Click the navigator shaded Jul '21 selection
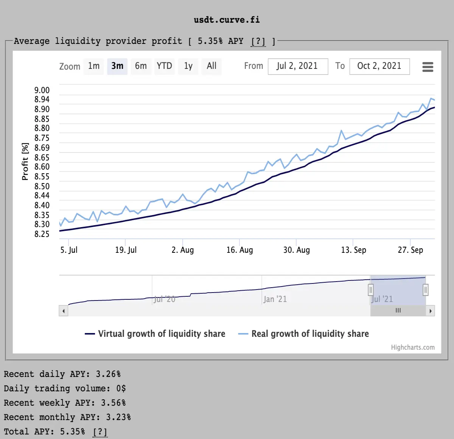The height and width of the screenshot is (439, 454). click(x=398, y=290)
